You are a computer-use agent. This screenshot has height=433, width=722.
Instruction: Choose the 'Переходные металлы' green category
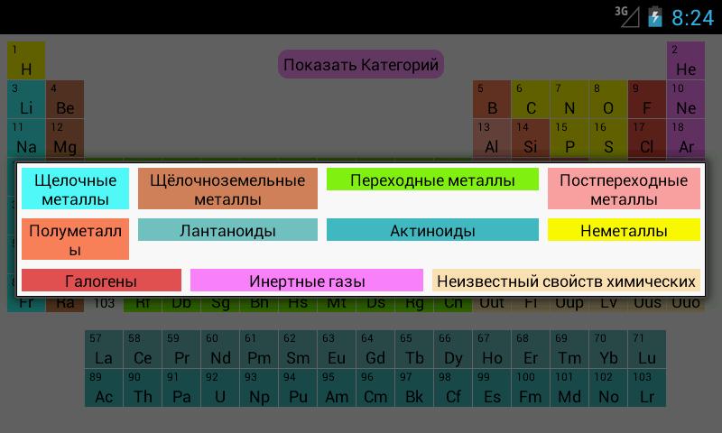coord(432,180)
